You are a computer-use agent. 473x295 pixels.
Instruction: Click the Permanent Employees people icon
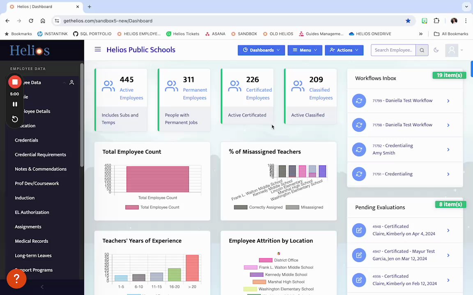172,86
